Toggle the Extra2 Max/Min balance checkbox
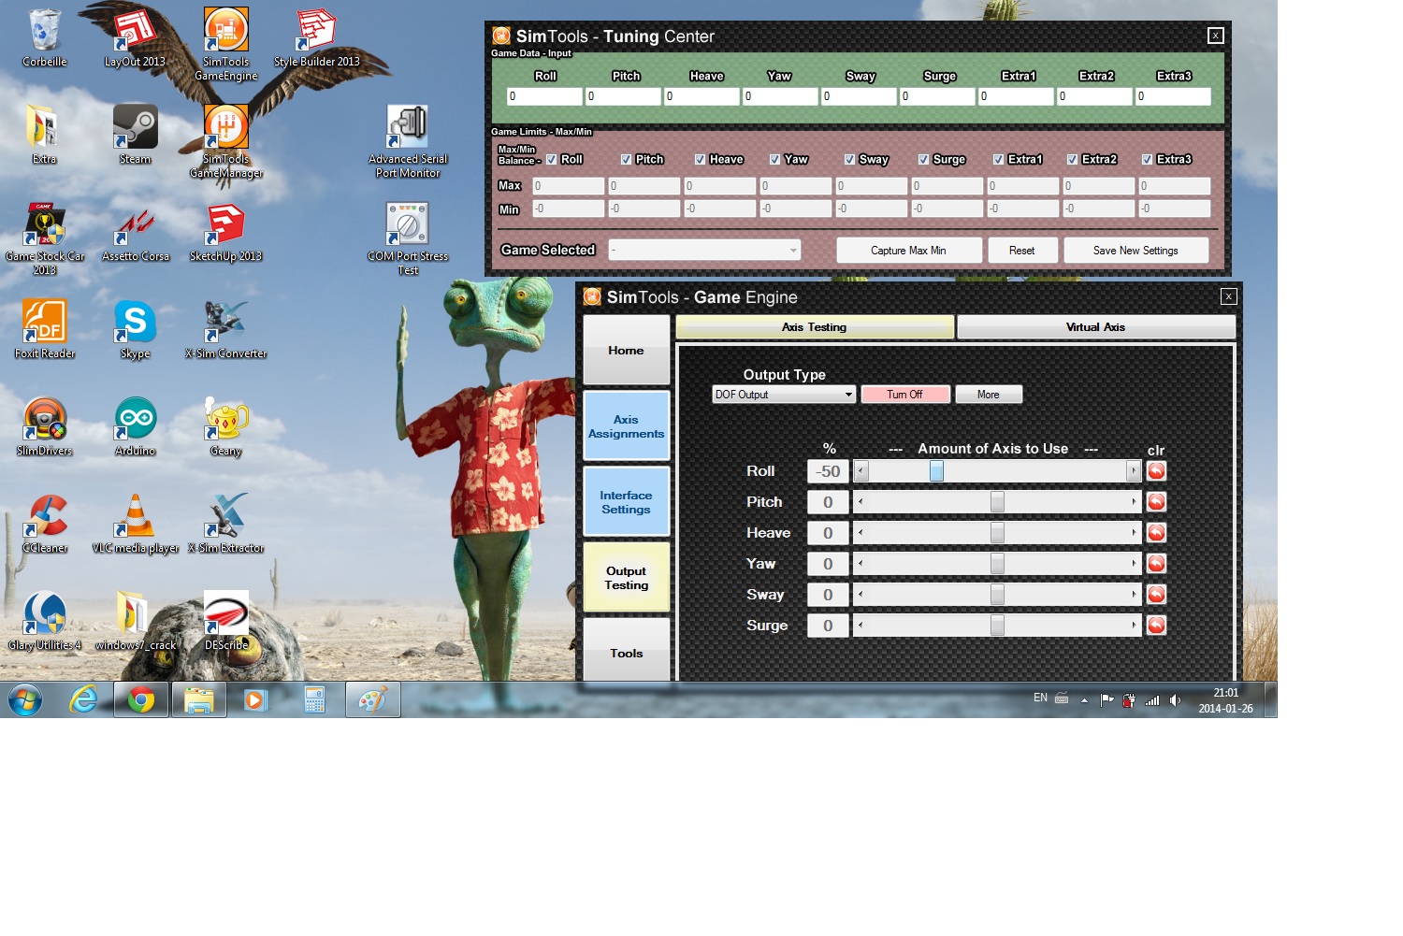The height and width of the screenshot is (936, 1403). 1072,160
